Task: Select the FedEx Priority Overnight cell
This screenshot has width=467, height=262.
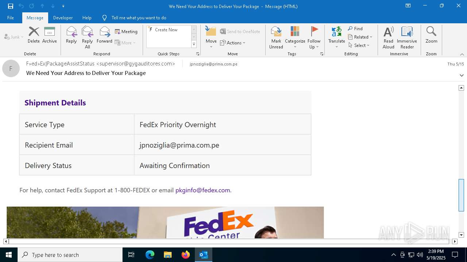Action: click(223, 124)
